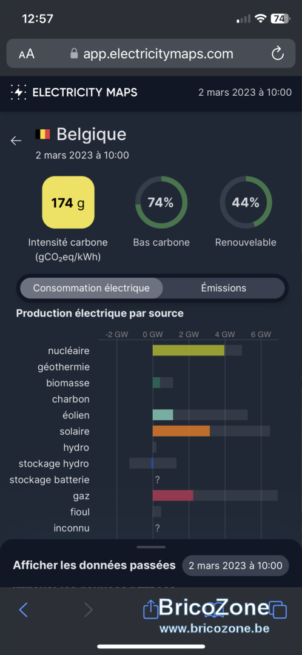Select the orange solaire production bar

point(181,431)
